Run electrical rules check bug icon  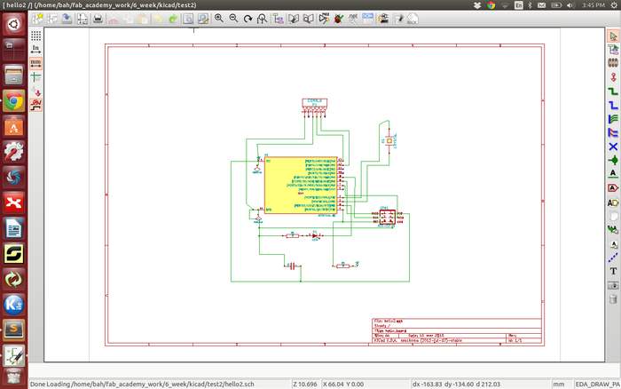click(339, 19)
